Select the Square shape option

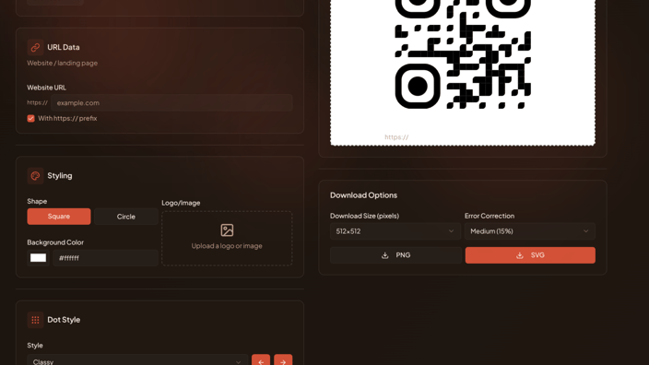[x=59, y=217]
